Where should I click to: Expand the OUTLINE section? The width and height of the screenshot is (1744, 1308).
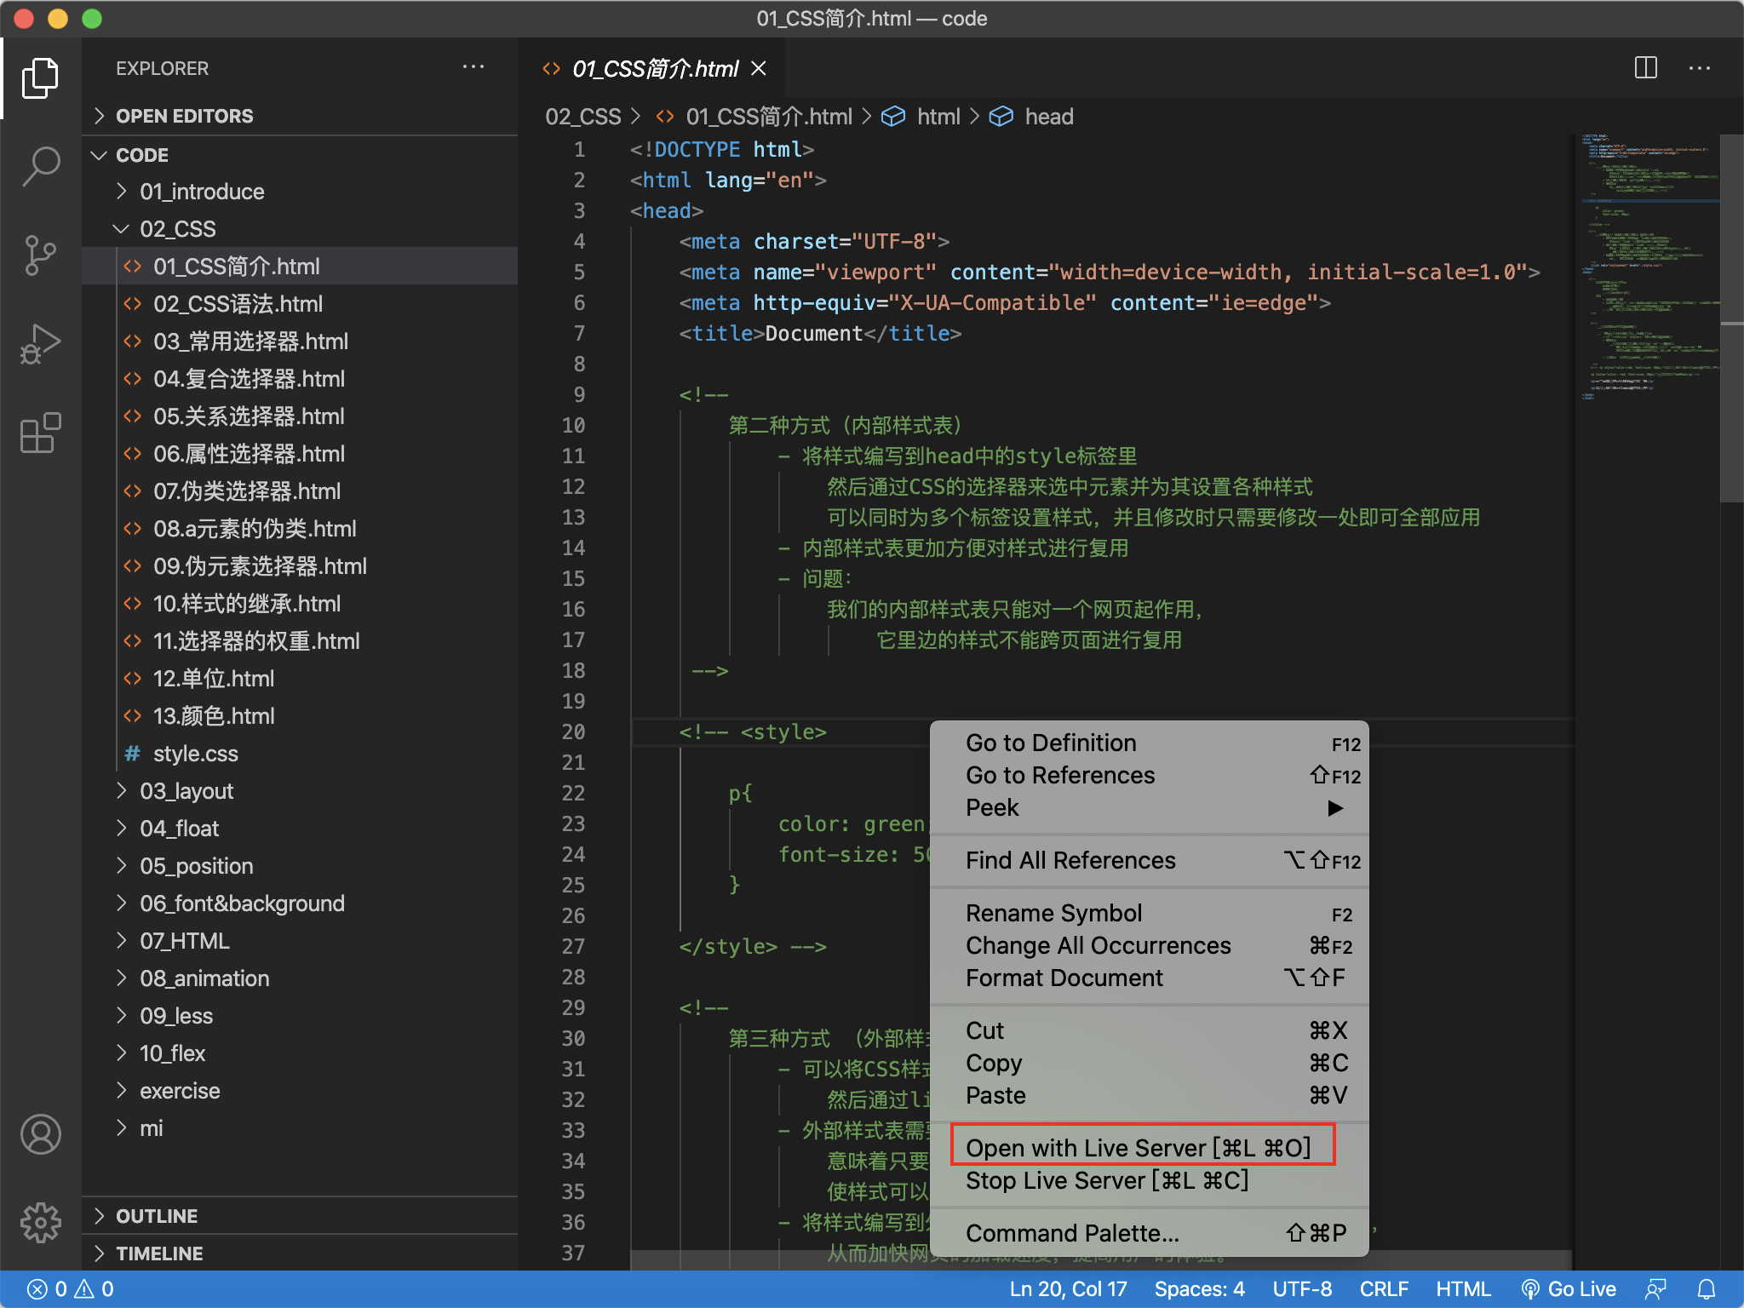tap(156, 1215)
